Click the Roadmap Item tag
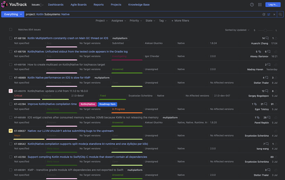The image size is (285, 180). click(x=107, y=104)
